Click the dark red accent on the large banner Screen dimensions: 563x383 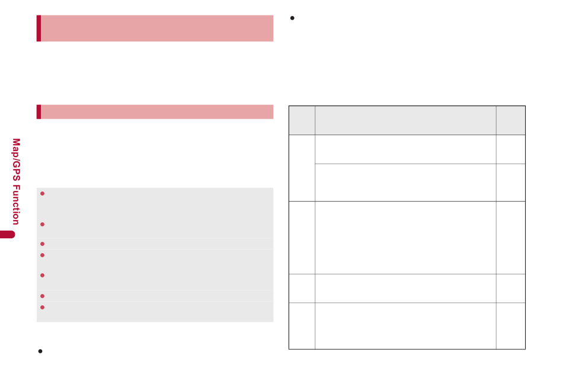(39, 28)
